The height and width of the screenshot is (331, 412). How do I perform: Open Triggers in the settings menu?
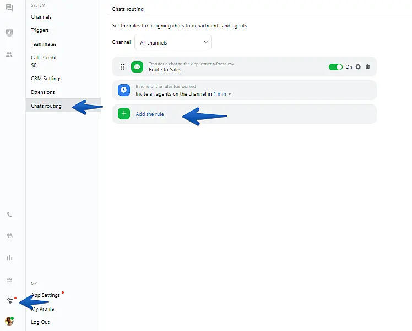click(40, 30)
